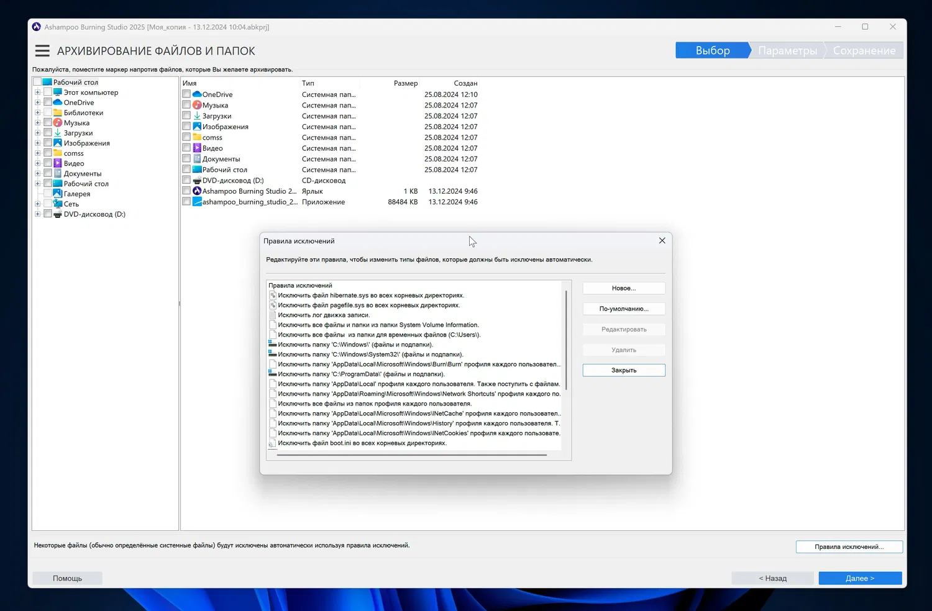
Task: Expand the OneDrive tree node
Action: [38, 102]
